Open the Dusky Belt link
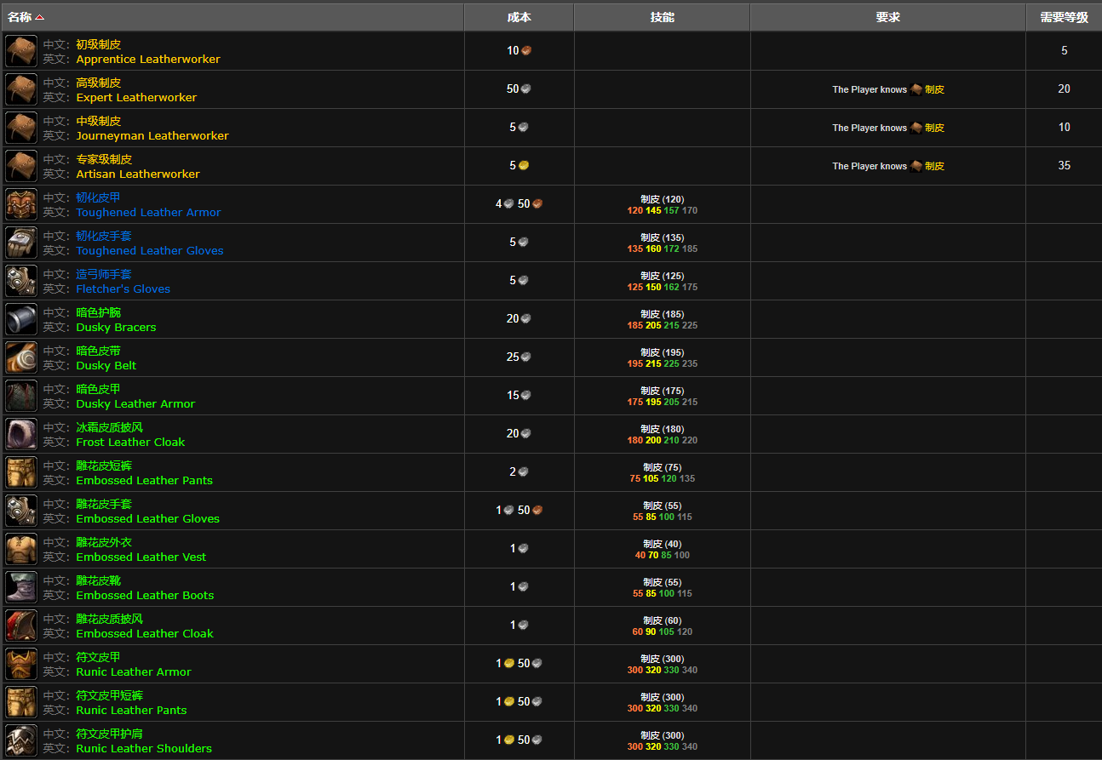 pyautogui.click(x=106, y=366)
